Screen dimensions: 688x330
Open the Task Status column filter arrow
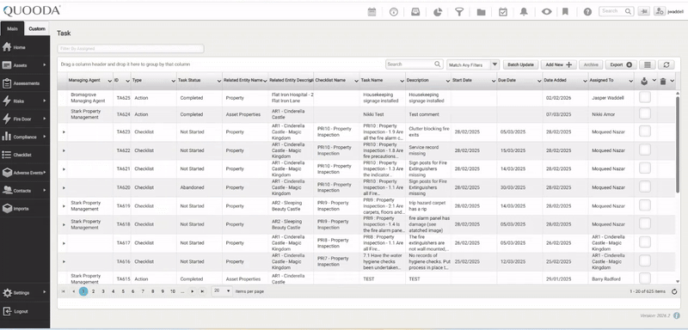(219, 81)
